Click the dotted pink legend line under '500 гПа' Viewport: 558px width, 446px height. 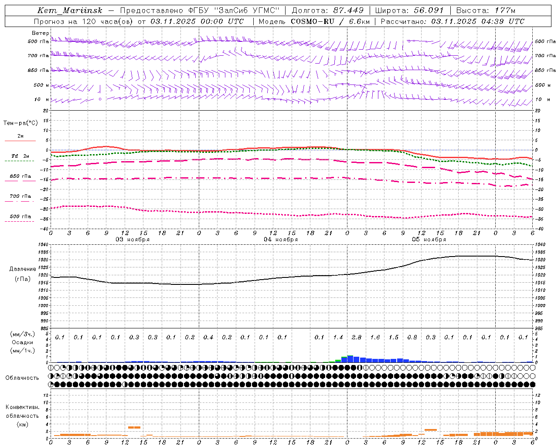click(x=20, y=221)
